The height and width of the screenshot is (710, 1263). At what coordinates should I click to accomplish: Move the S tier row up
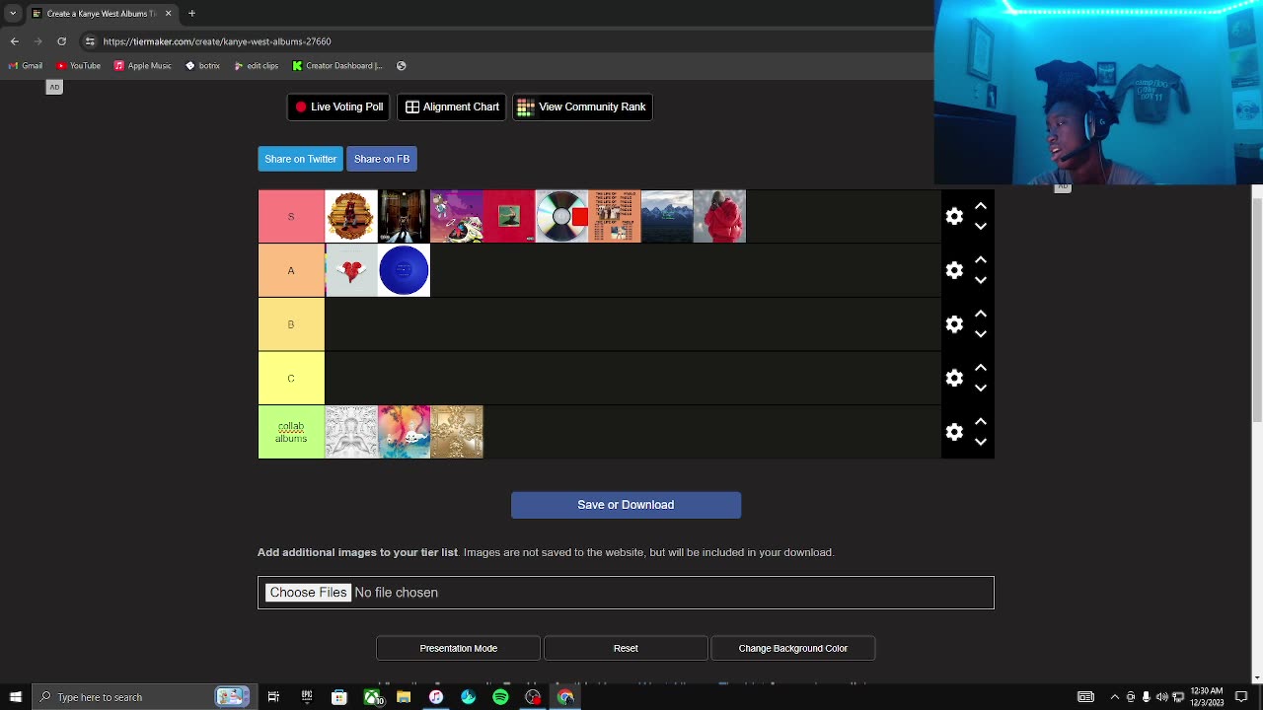pos(981,206)
